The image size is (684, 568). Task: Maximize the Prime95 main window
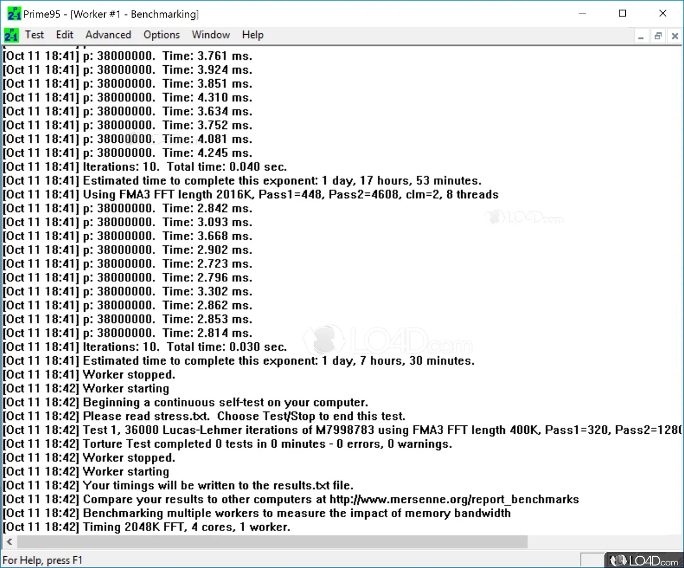623,13
